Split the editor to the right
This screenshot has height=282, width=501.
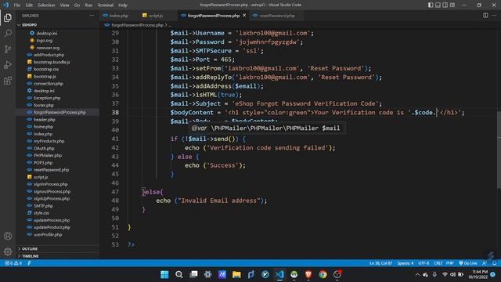[x=485, y=16]
